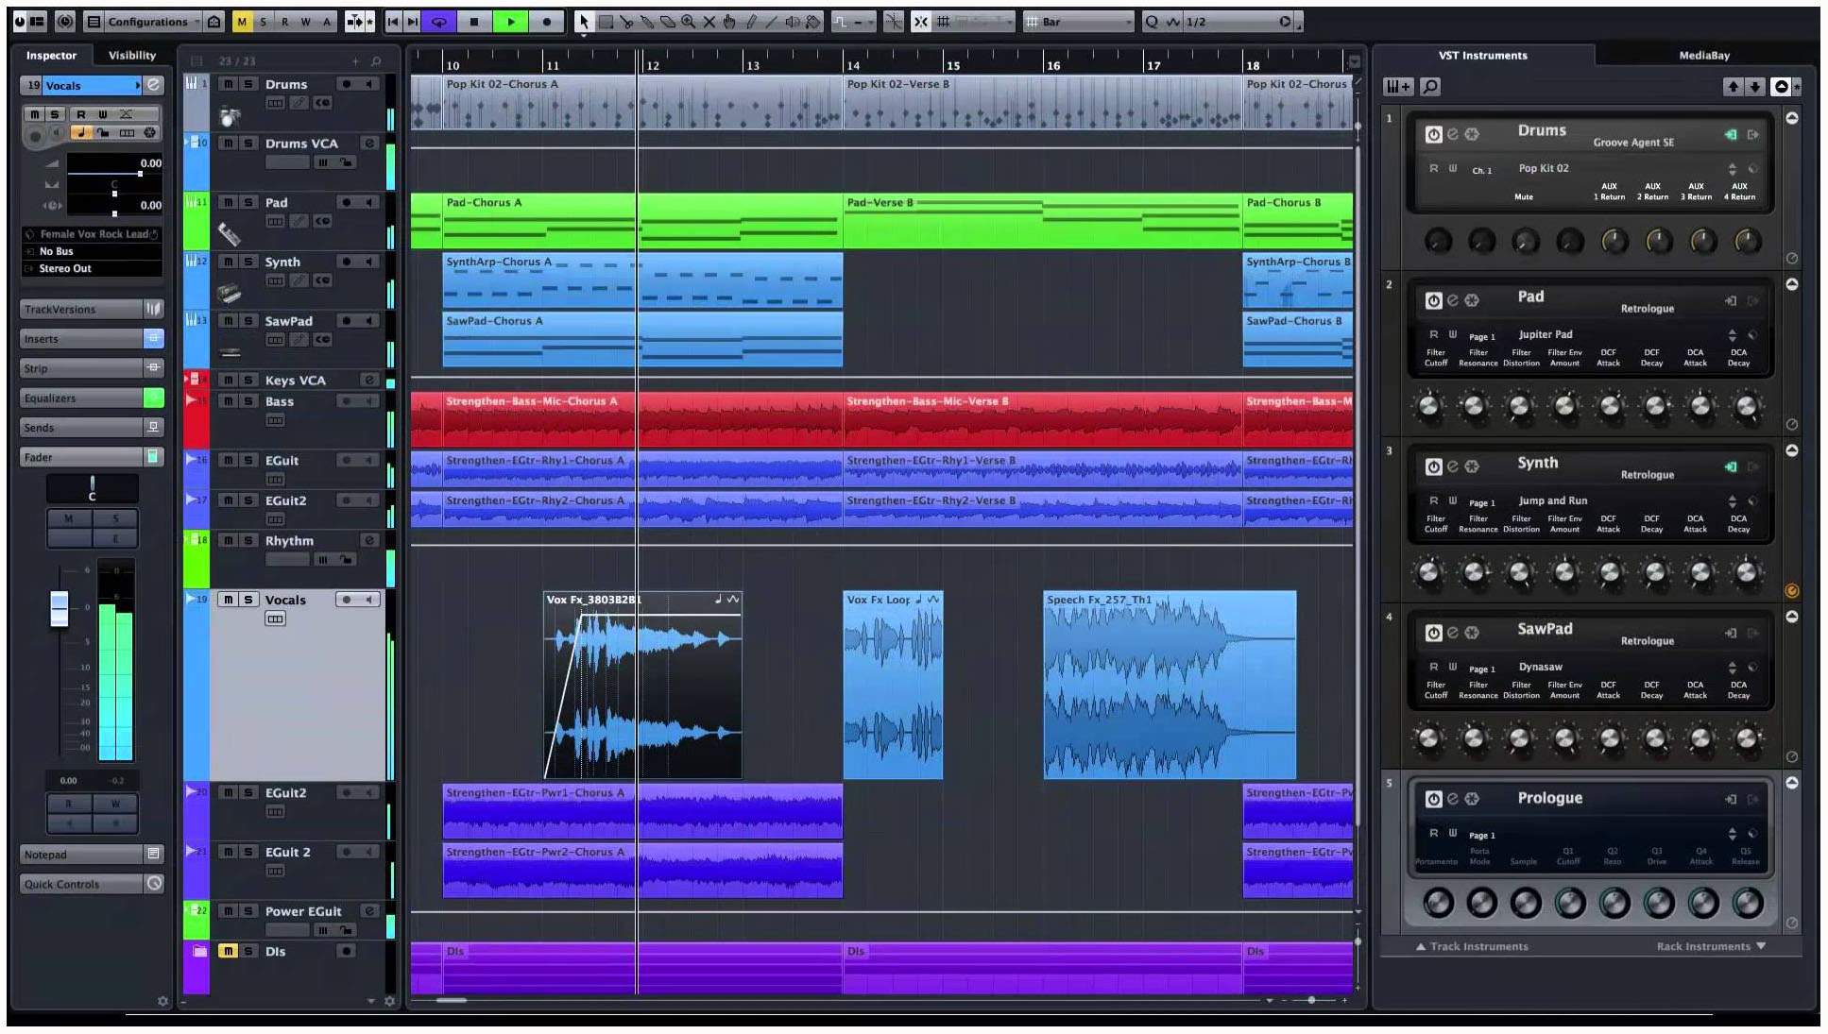Open Rack Instruments disclosure arrow
Viewport: 1828px width, 1034px height.
[1761, 946]
